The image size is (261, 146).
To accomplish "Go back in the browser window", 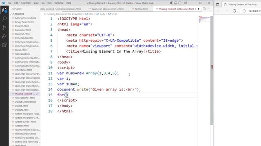I will 218,11.
